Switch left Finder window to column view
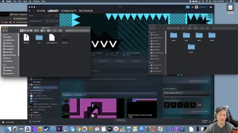This screenshot has height=133, width=238. click(x=28, y=31)
